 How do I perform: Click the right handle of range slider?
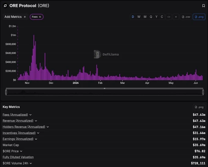(x=203, y=92)
